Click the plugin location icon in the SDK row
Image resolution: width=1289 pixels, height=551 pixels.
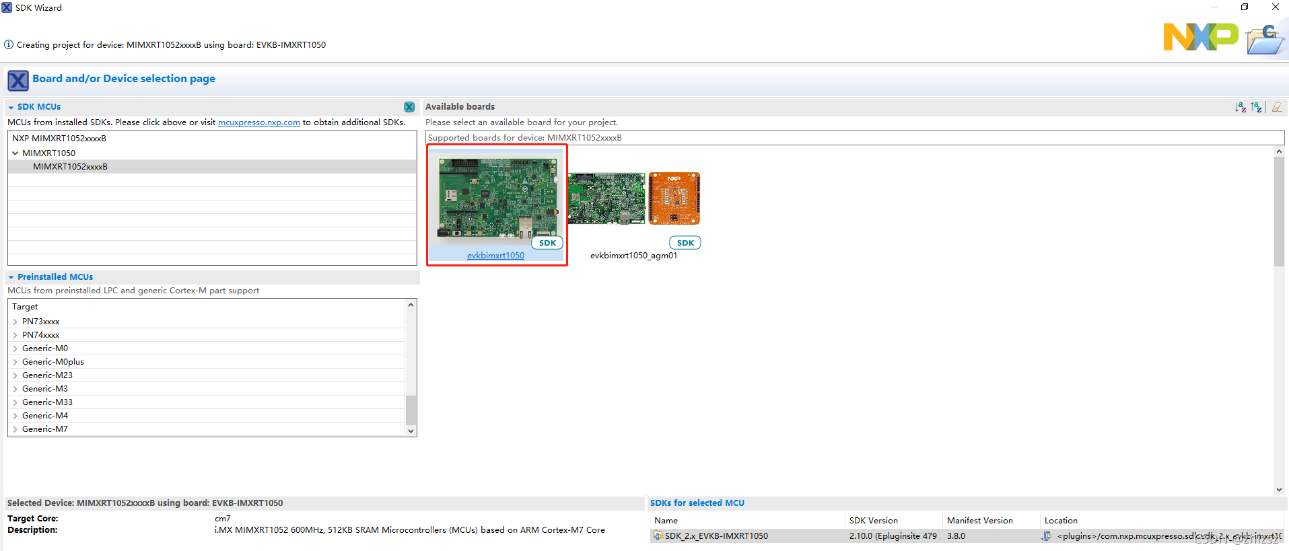[1047, 536]
